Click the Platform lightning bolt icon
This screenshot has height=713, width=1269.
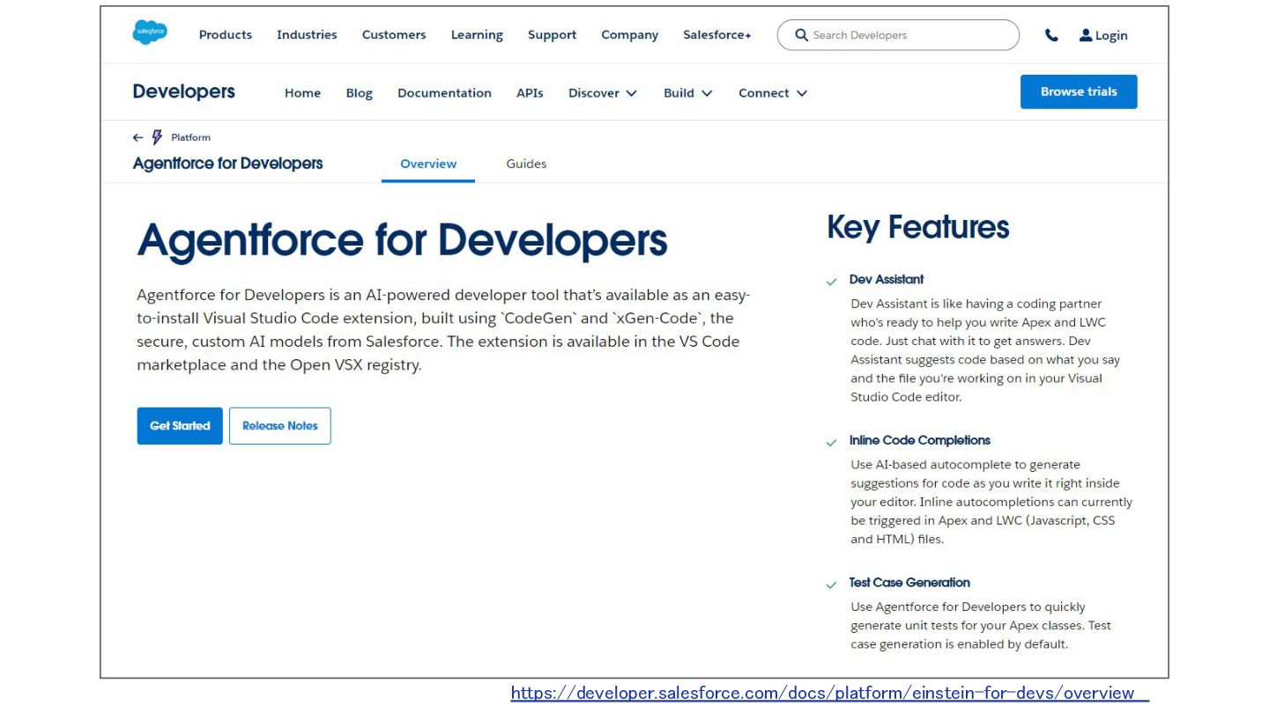[x=157, y=137]
